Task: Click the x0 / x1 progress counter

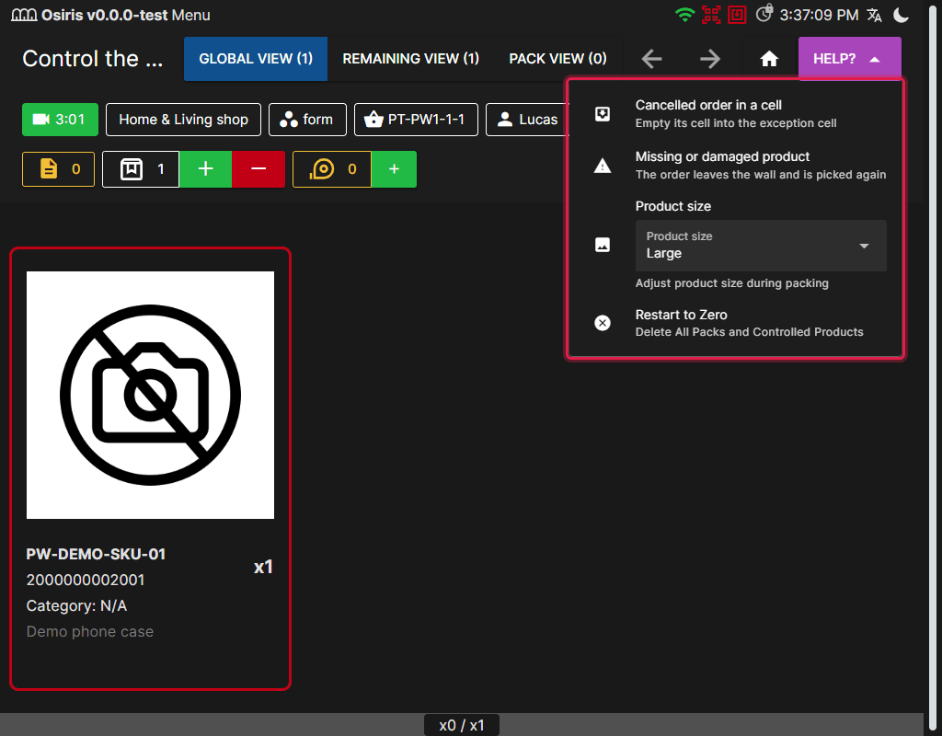Action: pyautogui.click(x=462, y=725)
